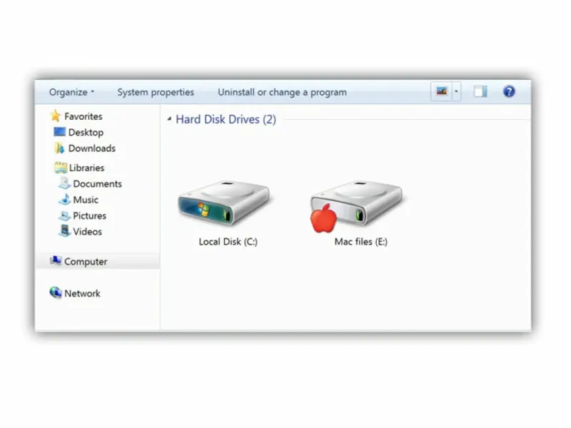The width and height of the screenshot is (571, 428).
Task: Click the Mac files (E:) label
Action: pyautogui.click(x=361, y=242)
